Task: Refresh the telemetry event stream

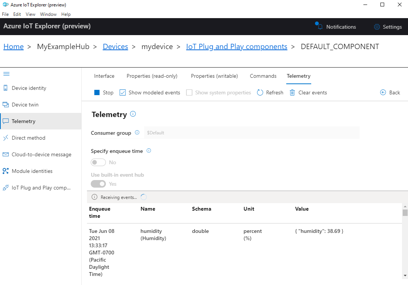Action: coord(270,92)
